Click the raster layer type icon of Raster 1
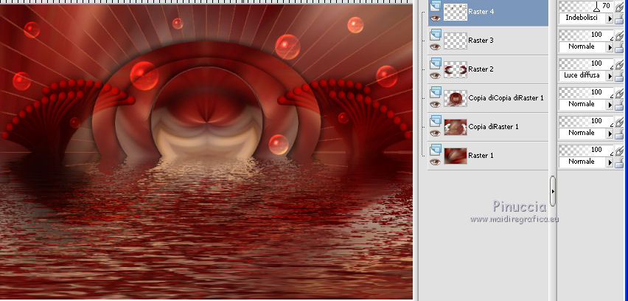Viewport: 628px width, 301px height. [436, 150]
